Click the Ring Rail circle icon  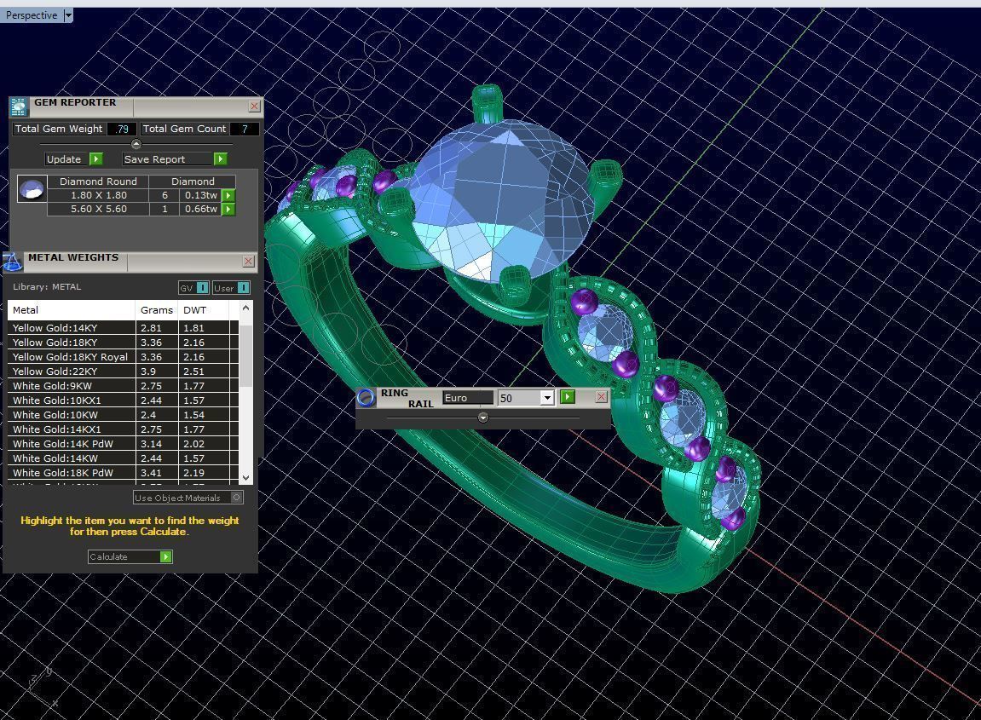(366, 397)
